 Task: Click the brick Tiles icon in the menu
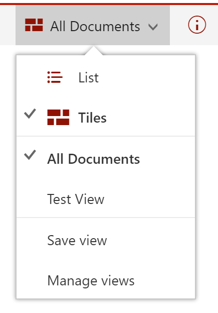pos(58,118)
